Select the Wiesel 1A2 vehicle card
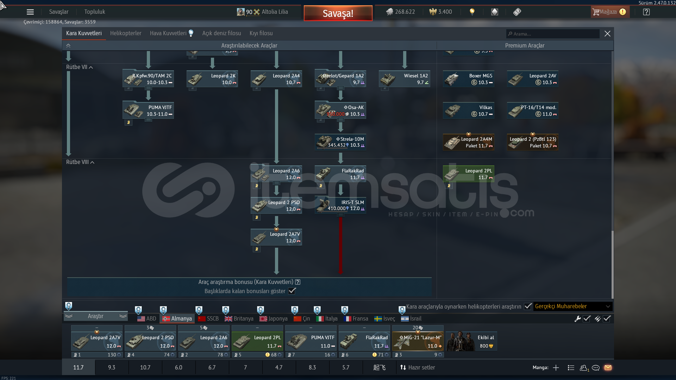The image size is (676, 380). [405, 79]
